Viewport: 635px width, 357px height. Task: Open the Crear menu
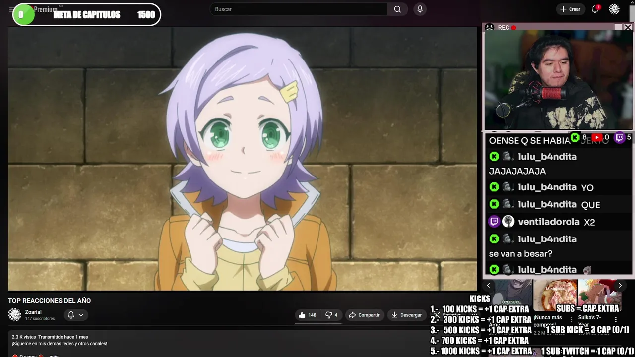570,9
